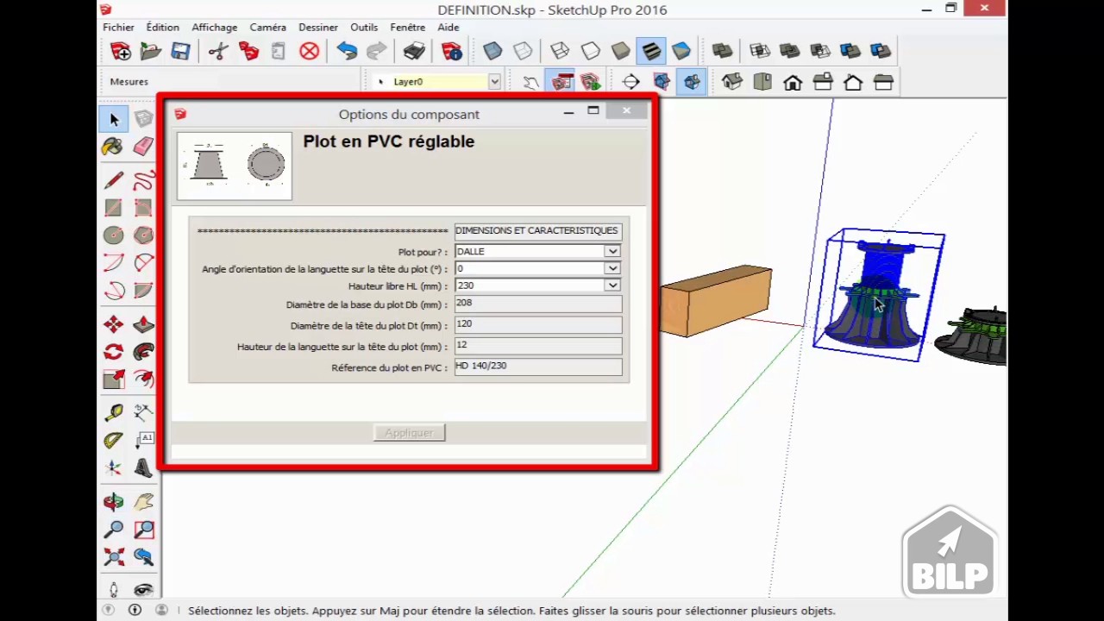The image size is (1104, 621).
Task: Select the Freehand drawing tool
Action: [x=143, y=180]
